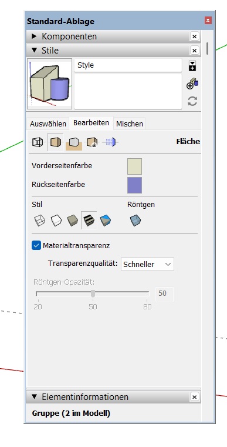Switch to the Auswählen tab
This screenshot has width=227, height=447.
pyautogui.click(x=48, y=124)
